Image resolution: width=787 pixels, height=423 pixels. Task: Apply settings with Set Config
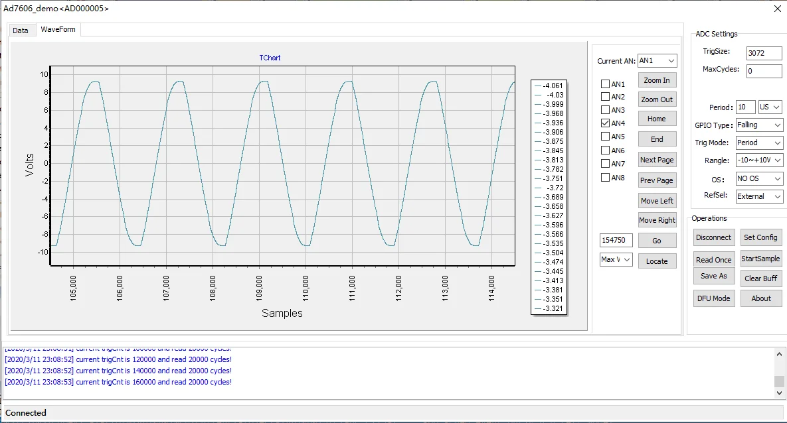(x=760, y=237)
